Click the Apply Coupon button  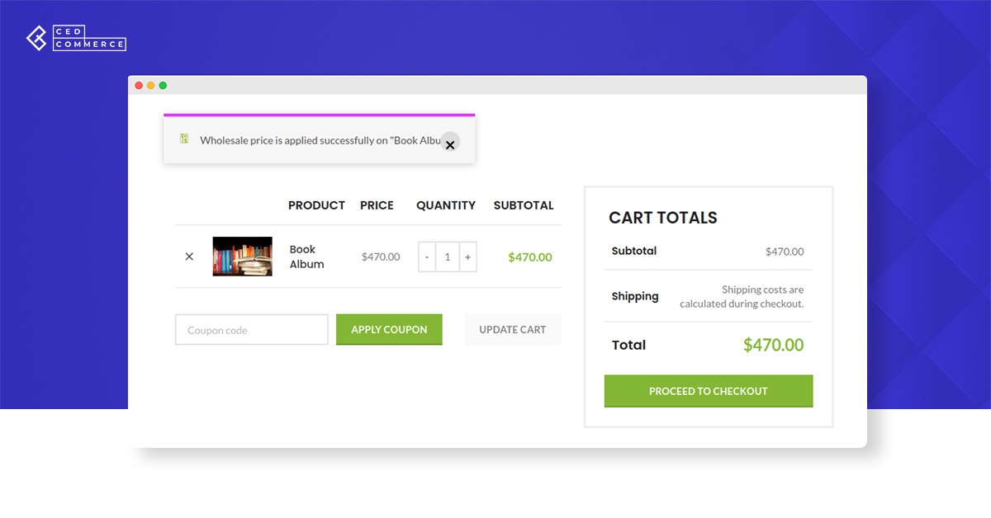click(389, 329)
